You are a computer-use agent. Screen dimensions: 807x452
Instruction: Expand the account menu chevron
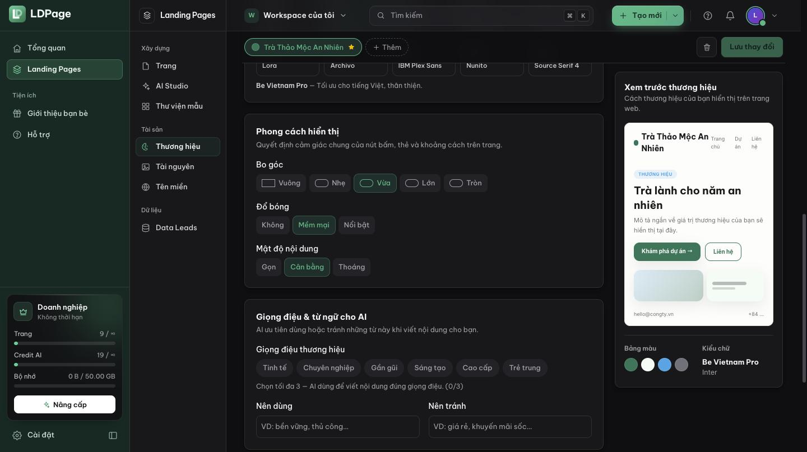tap(774, 16)
